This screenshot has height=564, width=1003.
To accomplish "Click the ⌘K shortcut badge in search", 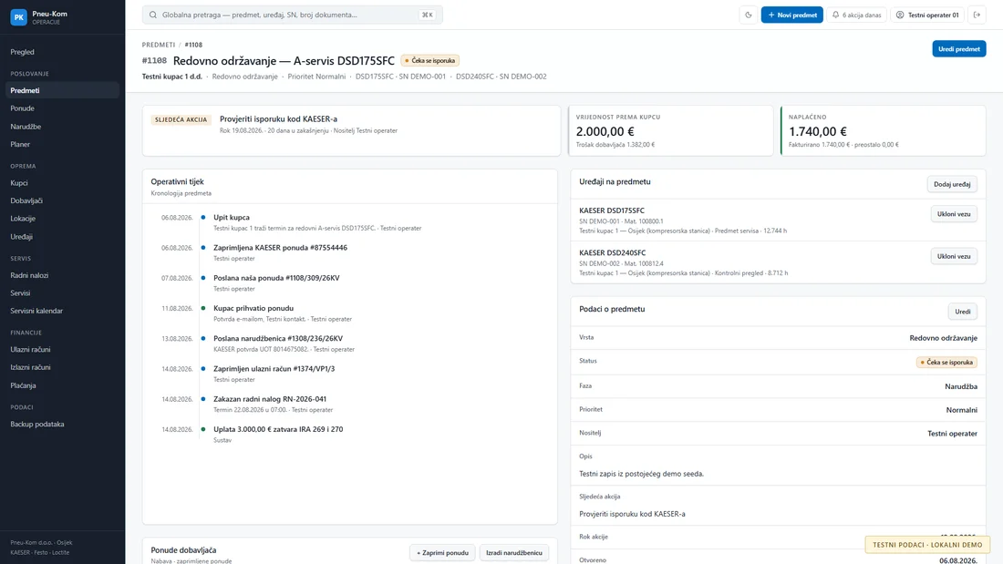I will coord(428,15).
